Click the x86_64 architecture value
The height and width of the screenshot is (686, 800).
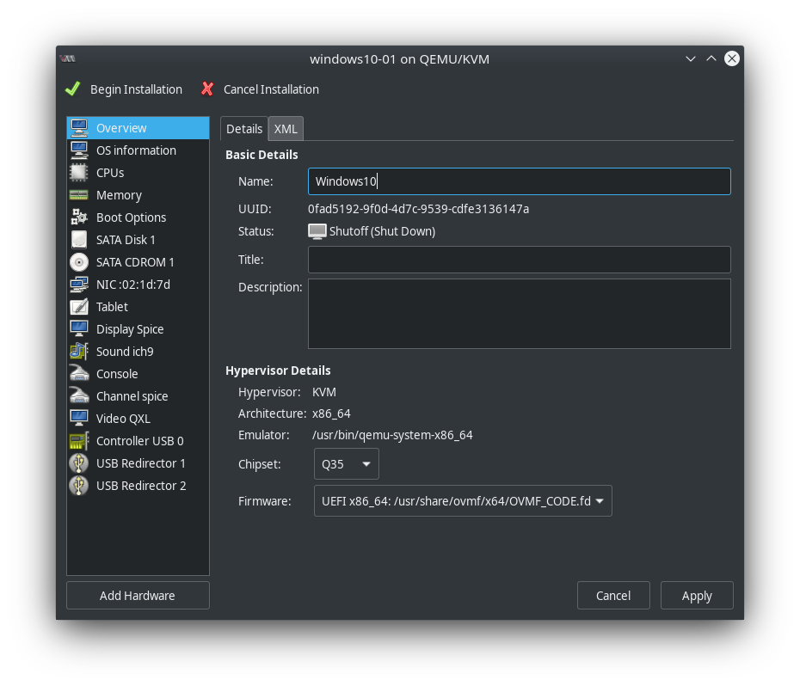(x=331, y=413)
